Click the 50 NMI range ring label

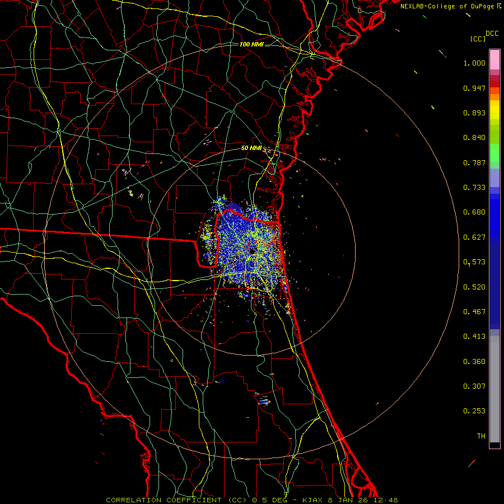251,148
